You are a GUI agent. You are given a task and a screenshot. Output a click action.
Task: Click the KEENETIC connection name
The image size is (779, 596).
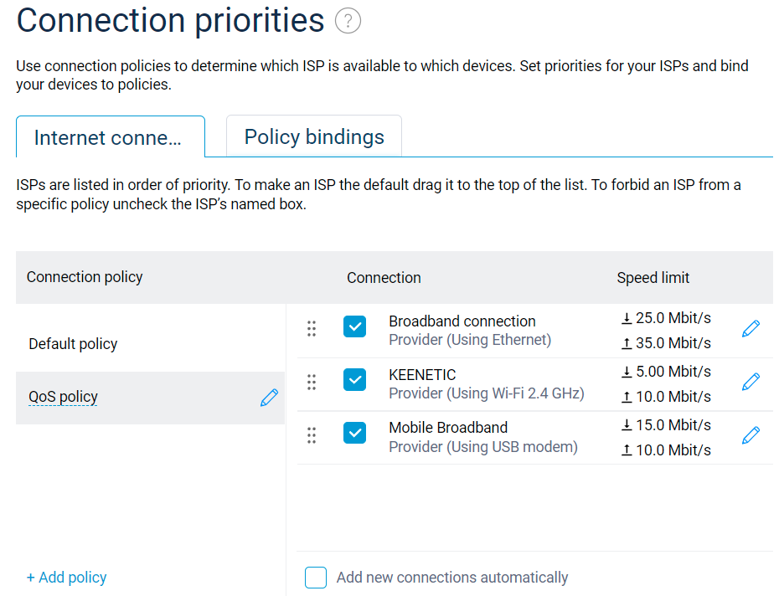click(x=422, y=374)
